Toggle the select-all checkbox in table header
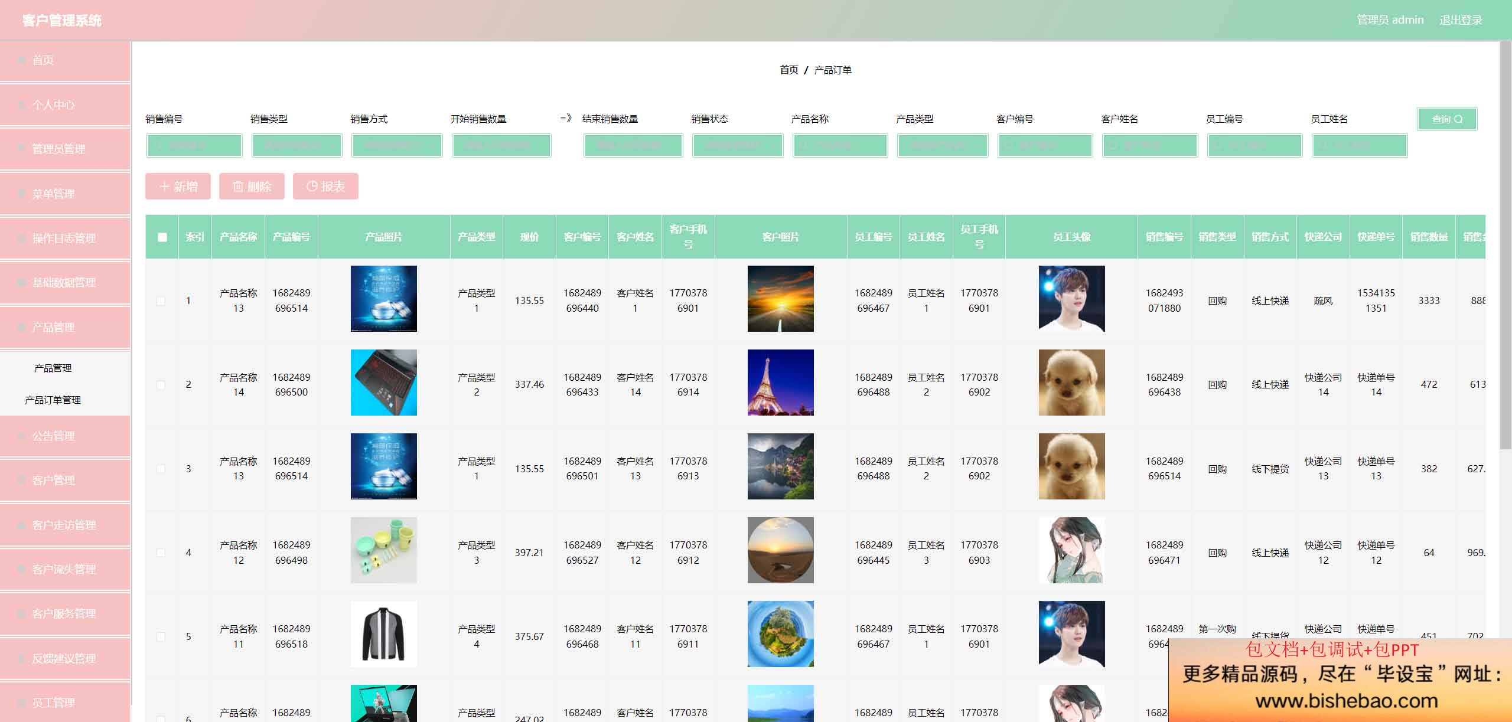Image resolution: width=1512 pixels, height=722 pixels. pos(162,237)
